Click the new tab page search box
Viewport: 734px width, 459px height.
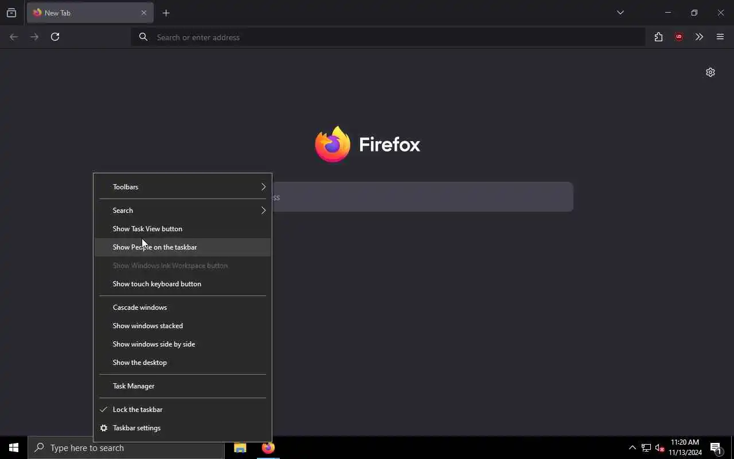pyautogui.click(x=423, y=197)
